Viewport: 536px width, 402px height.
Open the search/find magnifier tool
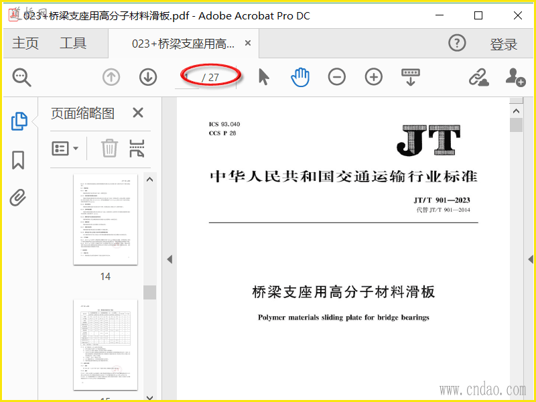(x=22, y=78)
